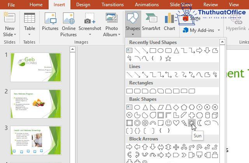Screen dimensions: 249x163
Task: Click the shapes gallery scroll-up arrow
Action: click(222, 42)
